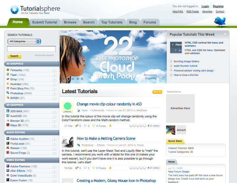Click the Fireworks category icon
The height and width of the screenshot is (183, 237).
pos(8,70)
